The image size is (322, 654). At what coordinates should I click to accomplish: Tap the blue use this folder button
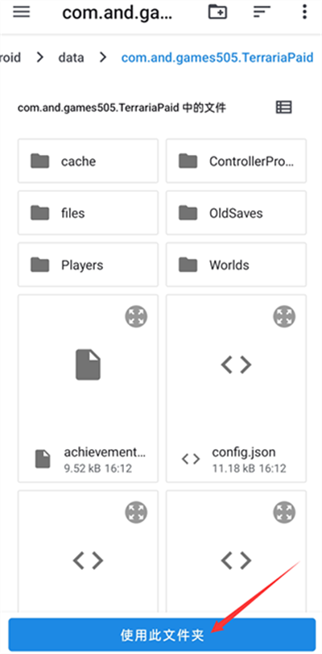click(x=162, y=635)
